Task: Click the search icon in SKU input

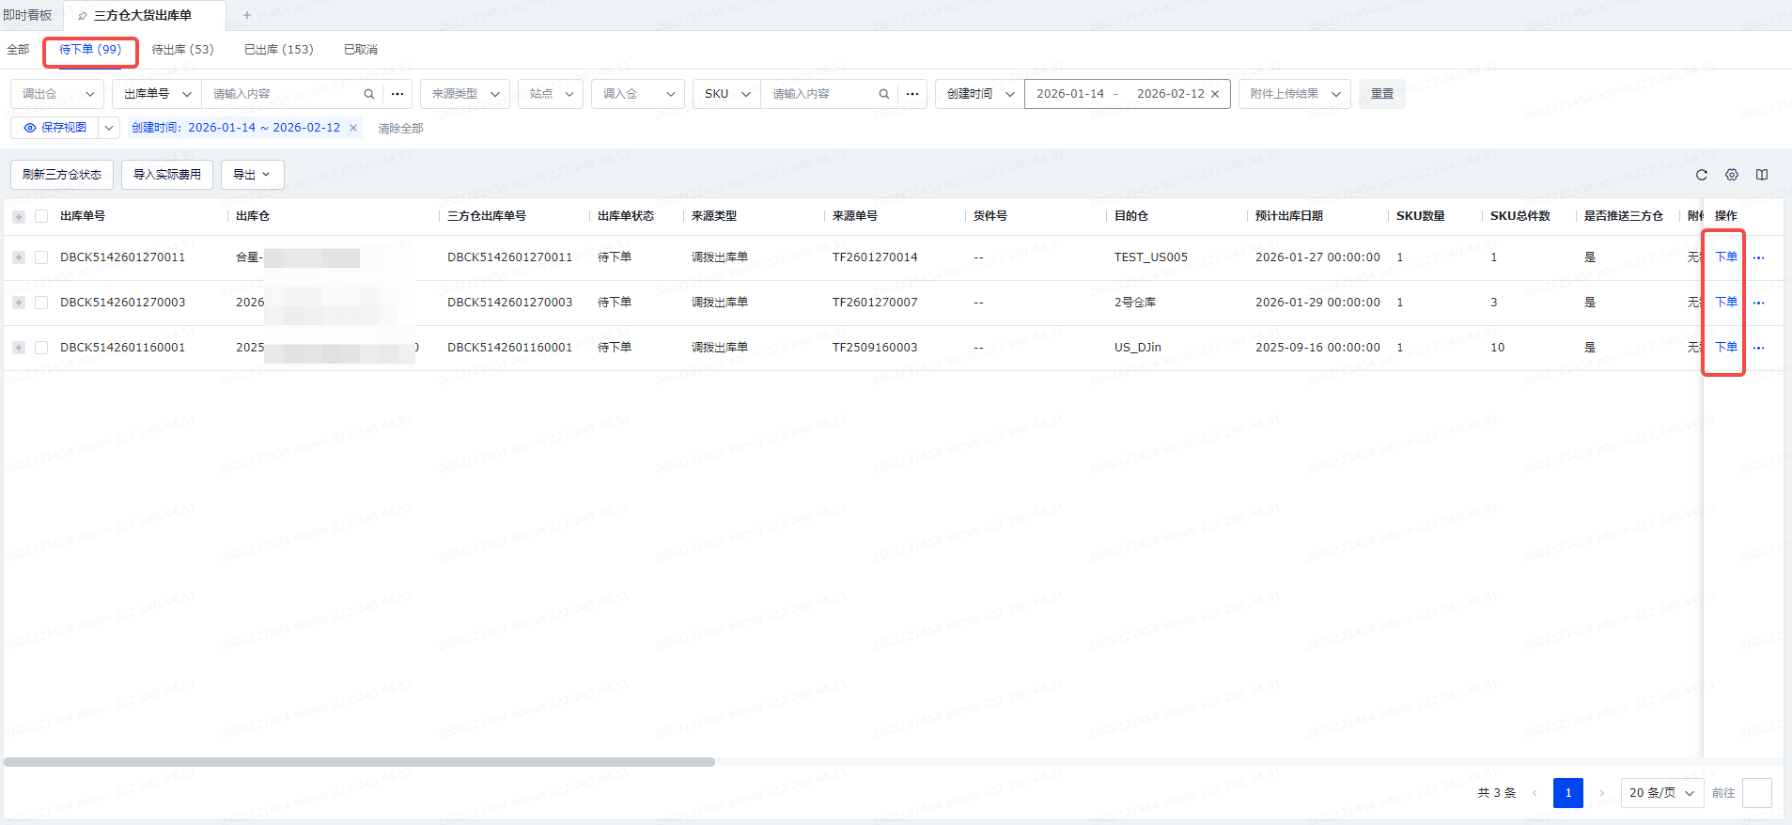Action: pos(883,94)
